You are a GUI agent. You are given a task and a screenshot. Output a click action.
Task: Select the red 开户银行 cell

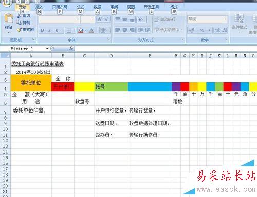click(63, 86)
